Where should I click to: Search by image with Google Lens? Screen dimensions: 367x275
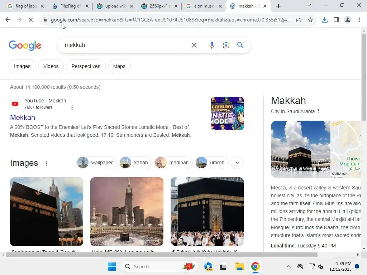[226, 45]
